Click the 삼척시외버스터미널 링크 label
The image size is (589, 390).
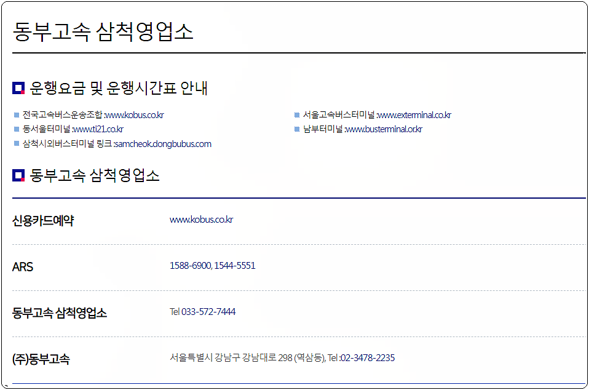pos(67,144)
